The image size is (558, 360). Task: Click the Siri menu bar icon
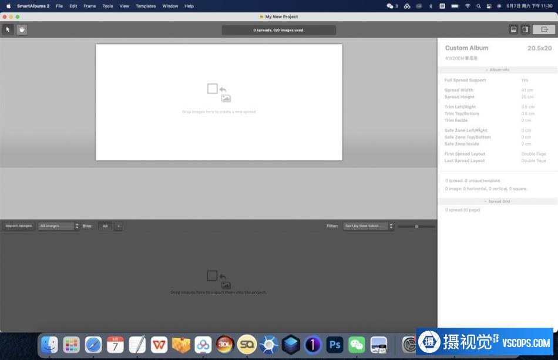(x=499, y=6)
